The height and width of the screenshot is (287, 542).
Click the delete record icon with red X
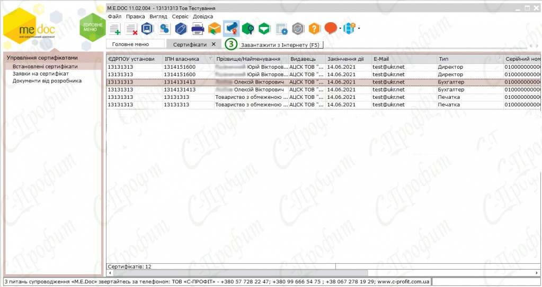click(131, 29)
